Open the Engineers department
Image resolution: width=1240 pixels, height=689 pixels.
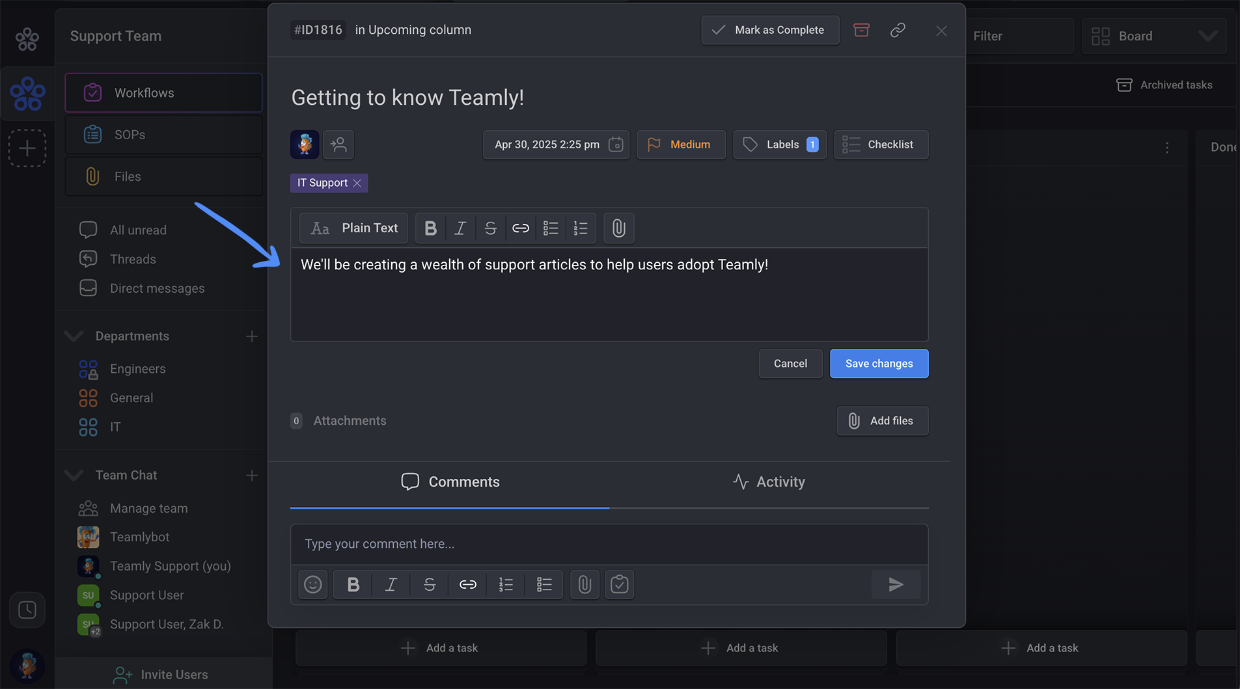coord(137,369)
